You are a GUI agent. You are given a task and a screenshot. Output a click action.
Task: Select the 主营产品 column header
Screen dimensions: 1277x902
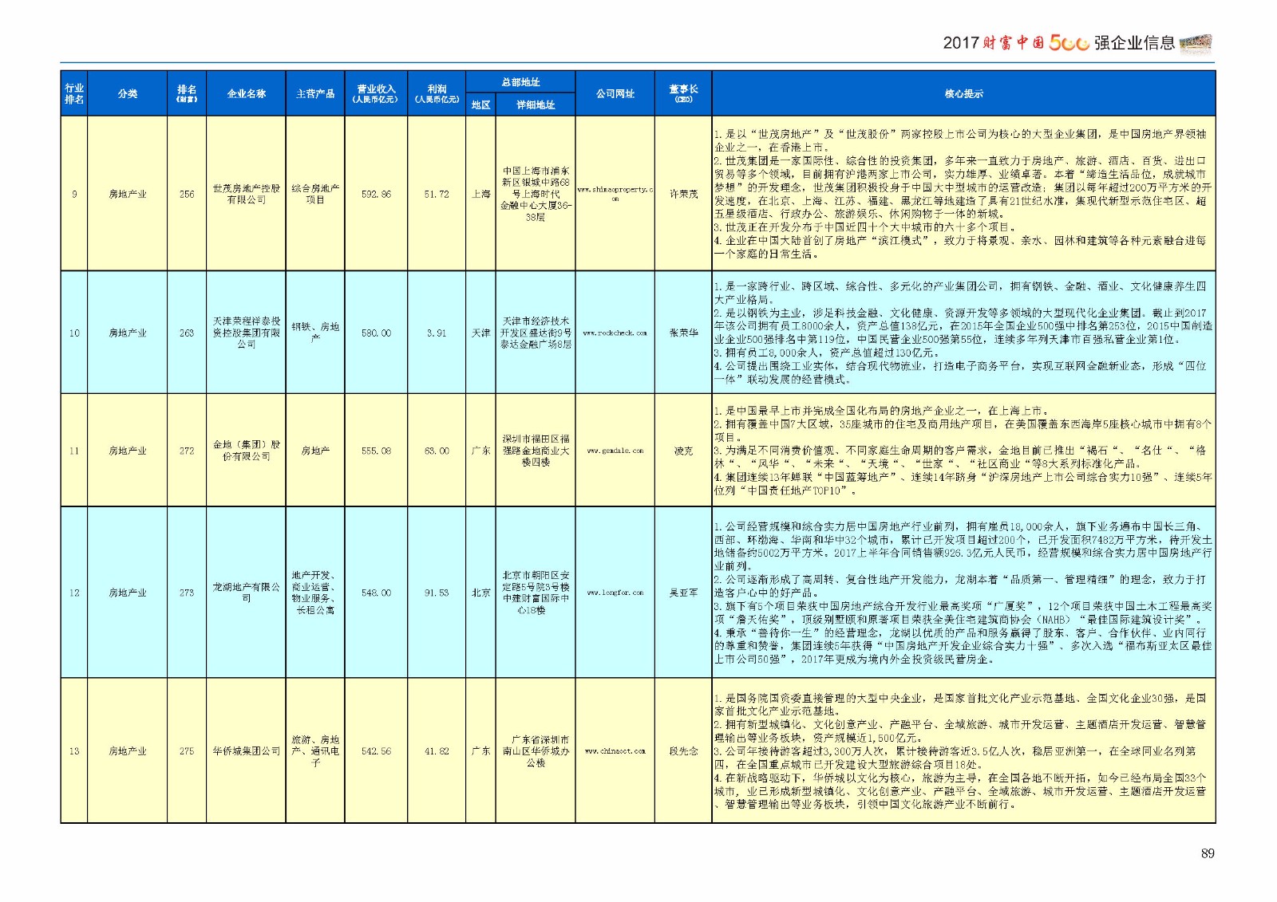(x=315, y=93)
